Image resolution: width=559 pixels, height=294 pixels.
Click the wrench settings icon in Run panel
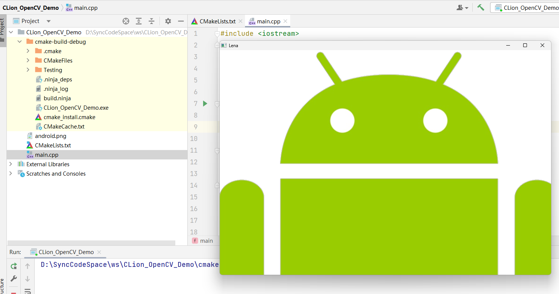click(x=14, y=279)
